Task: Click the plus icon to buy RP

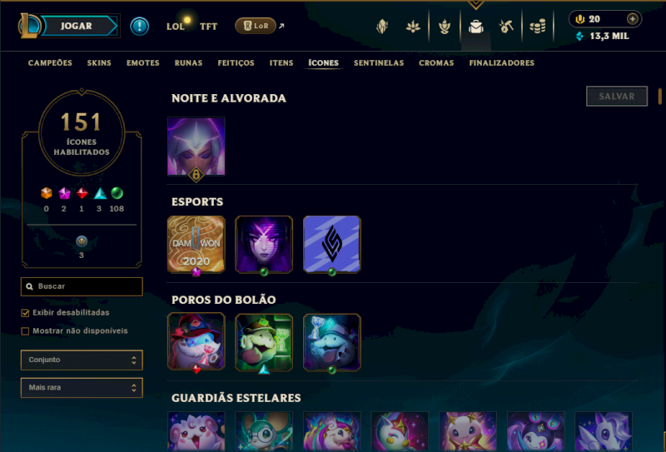Action: [633, 19]
